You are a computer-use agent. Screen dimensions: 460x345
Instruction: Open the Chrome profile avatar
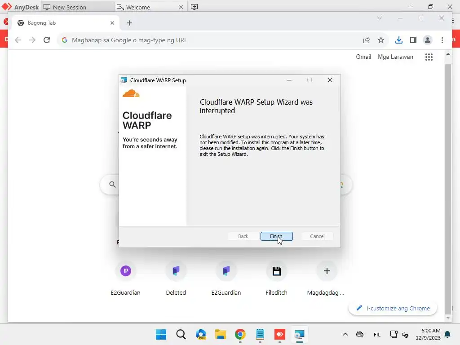click(428, 40)
